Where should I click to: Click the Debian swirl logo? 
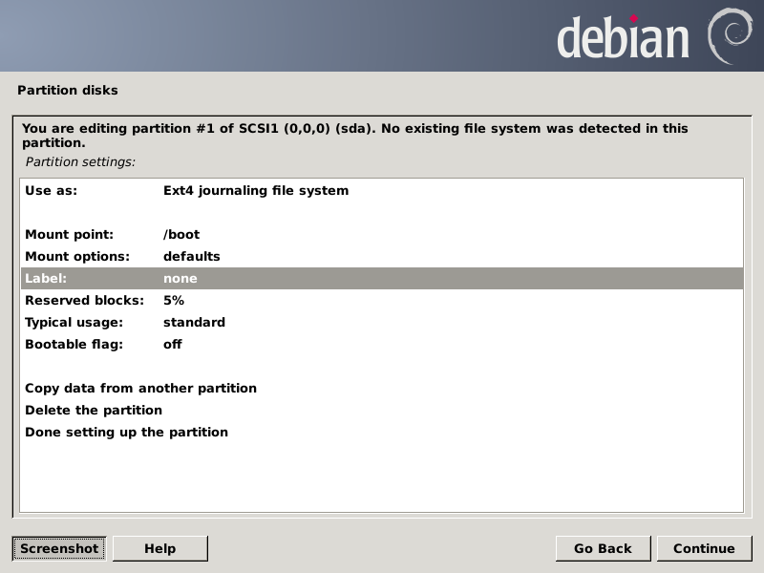[729, 35]
